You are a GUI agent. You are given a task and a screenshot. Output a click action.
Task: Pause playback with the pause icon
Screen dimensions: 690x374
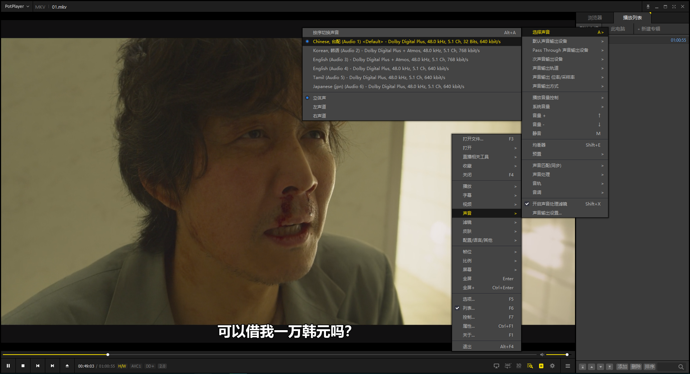(8, 365)
